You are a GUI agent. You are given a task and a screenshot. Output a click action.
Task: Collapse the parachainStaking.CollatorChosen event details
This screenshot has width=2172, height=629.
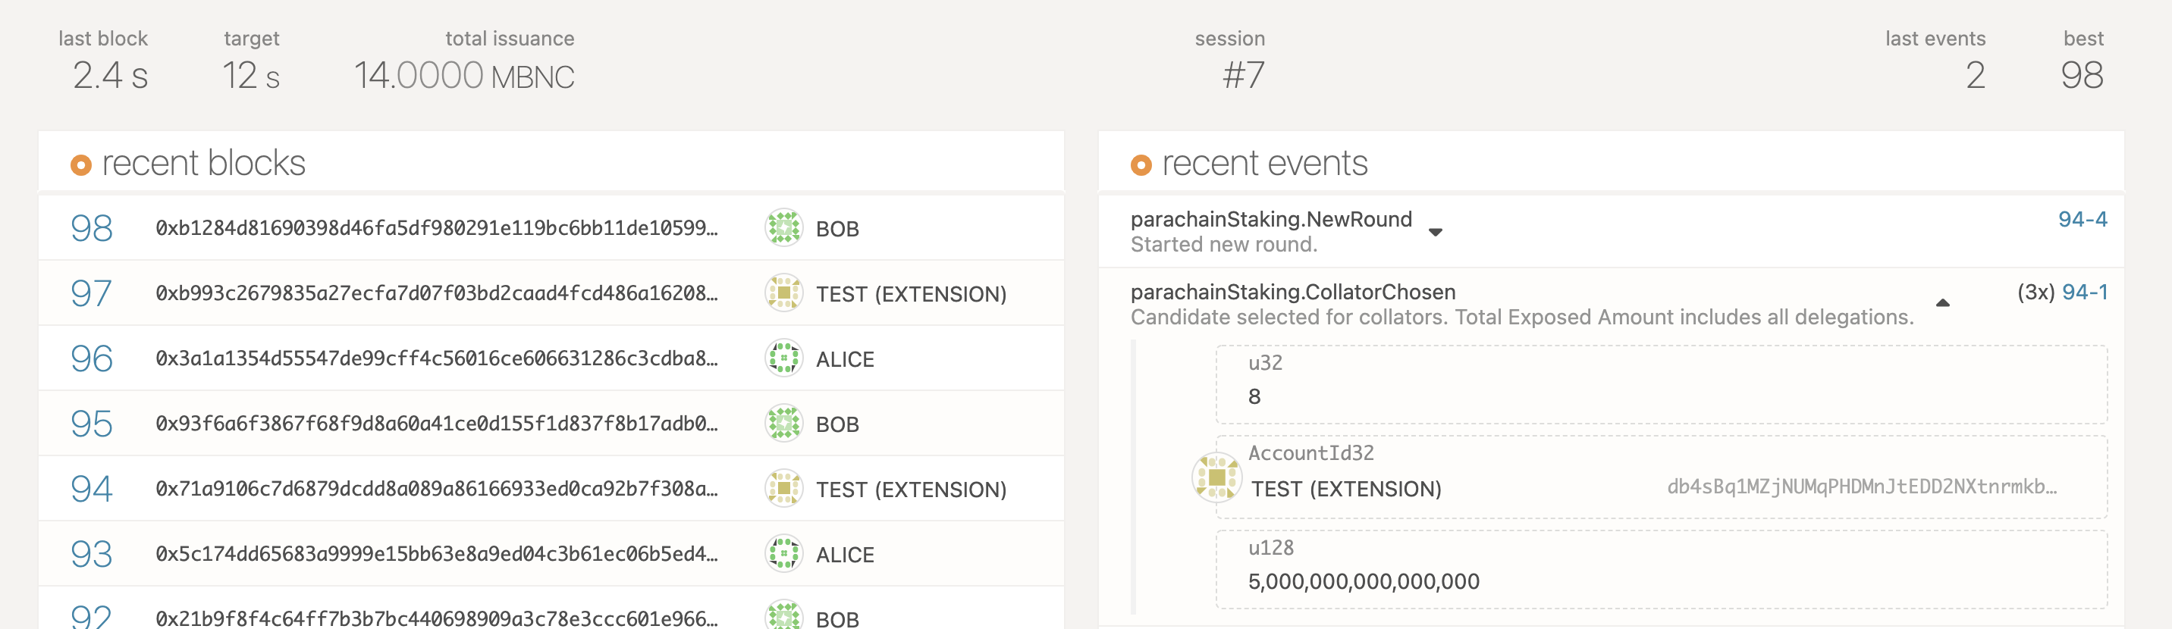pyautogui.click(x=1941, y=303)
